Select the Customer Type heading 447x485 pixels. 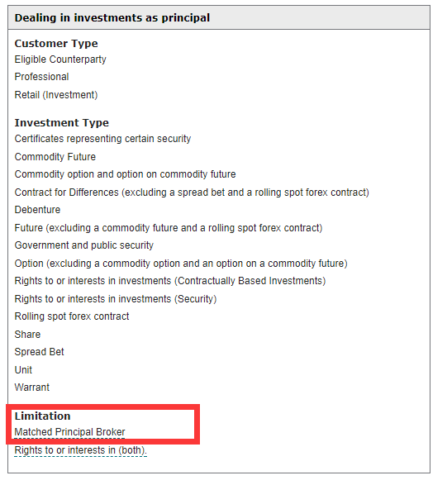click(56, 43)
